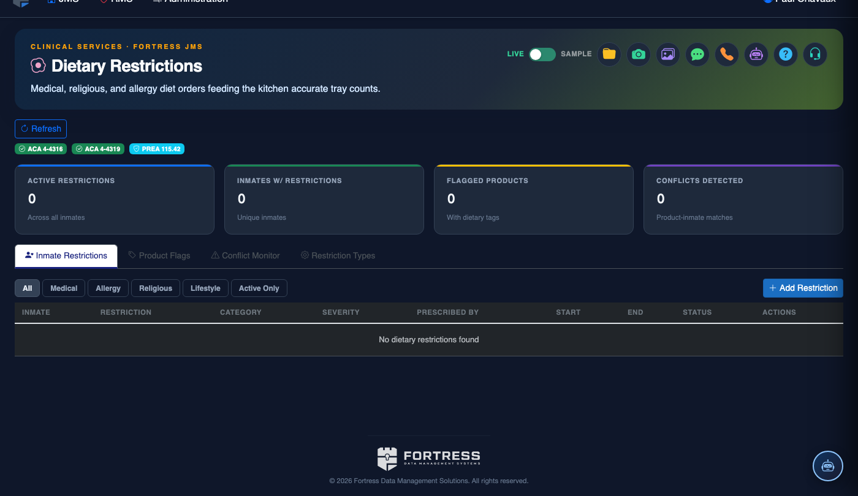Open the Conflicts Detected stat card
858x496 pixels.
(x=743, y=200)
